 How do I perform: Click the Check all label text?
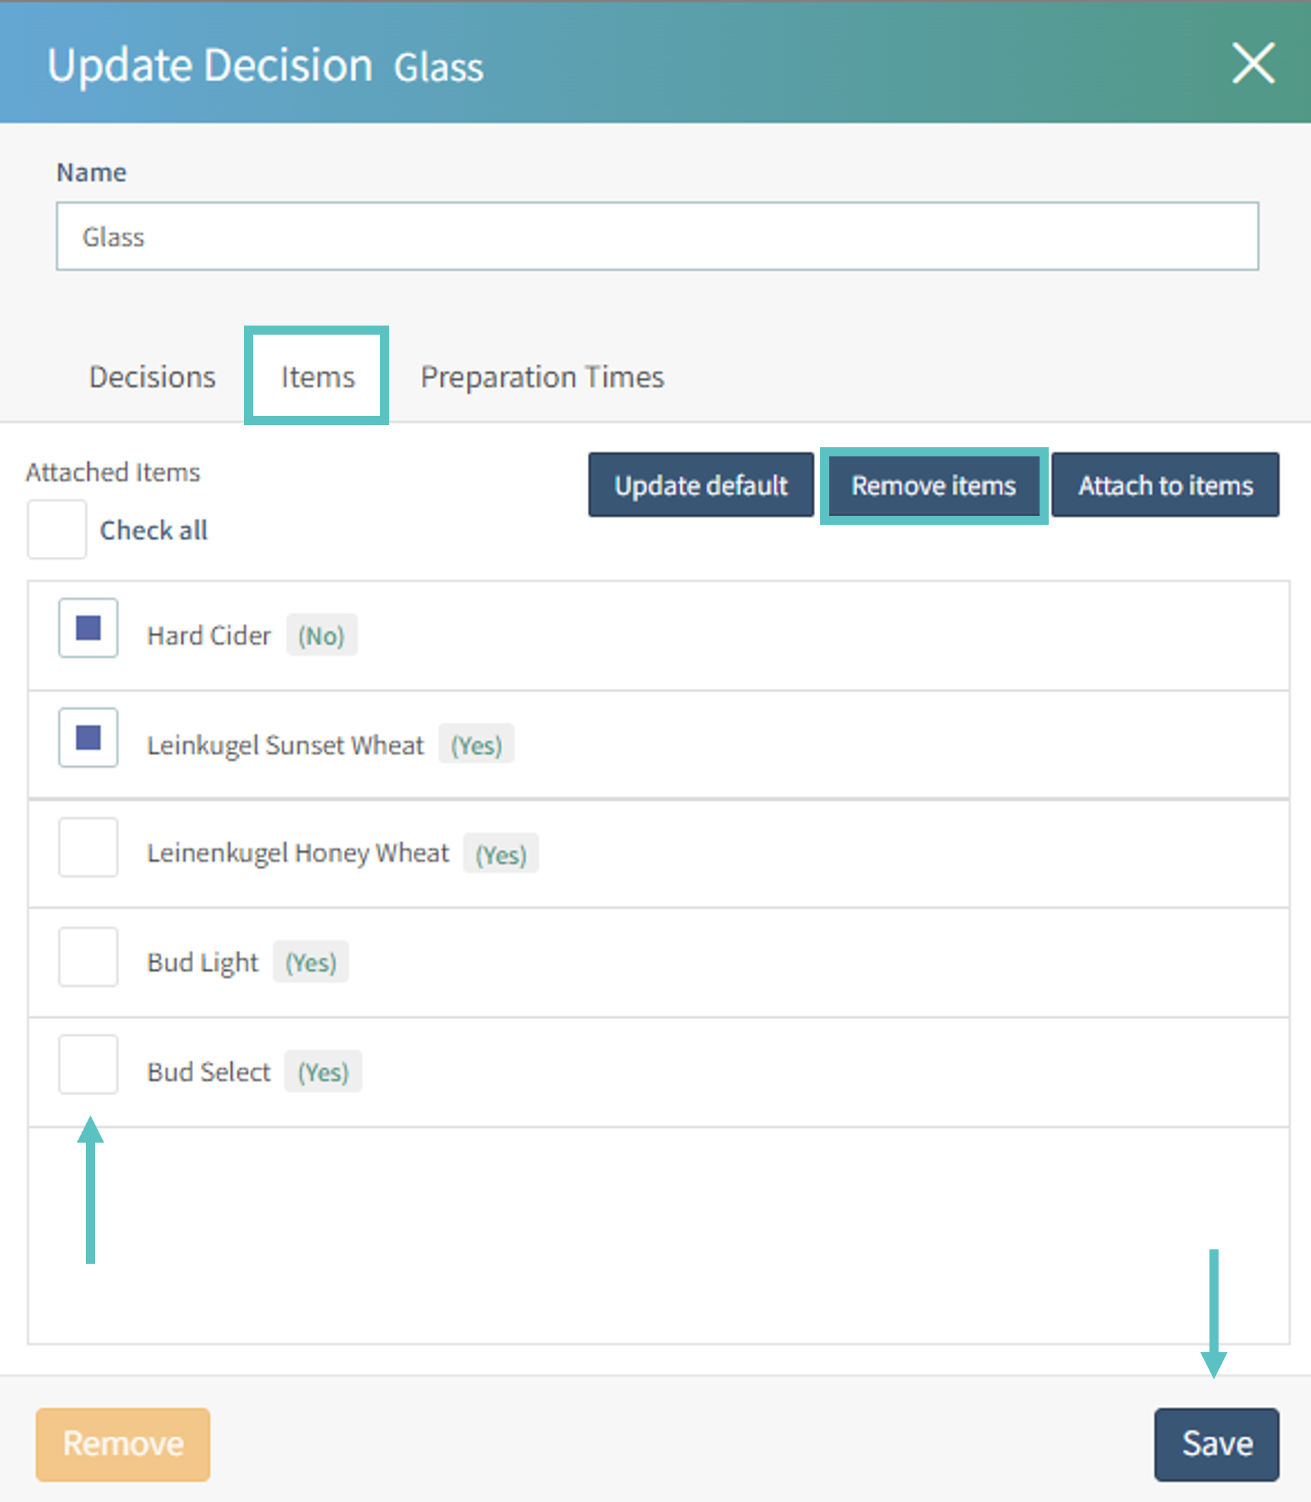(154, 530)
